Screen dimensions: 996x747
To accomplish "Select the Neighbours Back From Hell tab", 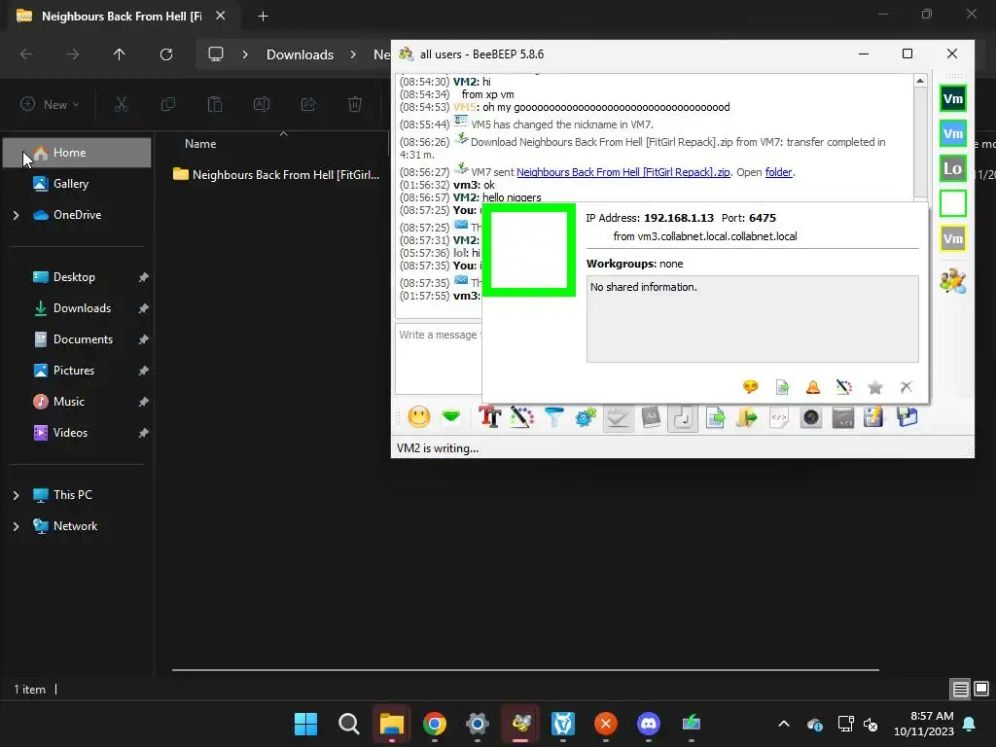I will tap(121, 17).
